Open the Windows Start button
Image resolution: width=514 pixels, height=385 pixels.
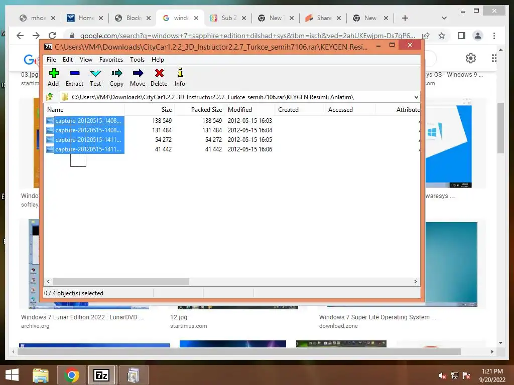(x=12, y=375)
